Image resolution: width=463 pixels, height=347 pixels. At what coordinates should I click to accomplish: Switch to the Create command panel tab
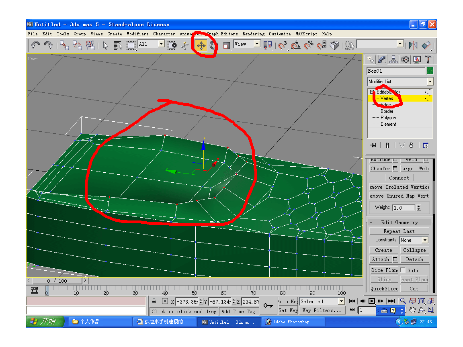click(370, 59)
